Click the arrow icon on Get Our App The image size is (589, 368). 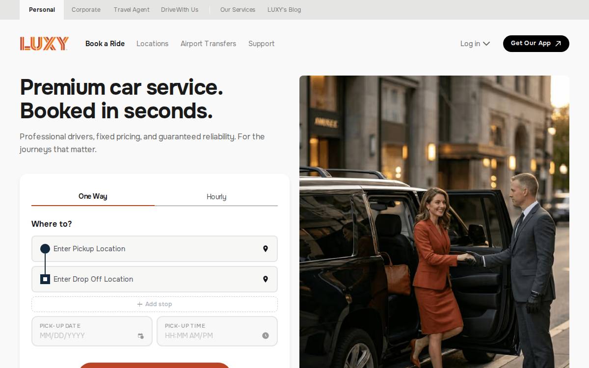tap(558, 44)
